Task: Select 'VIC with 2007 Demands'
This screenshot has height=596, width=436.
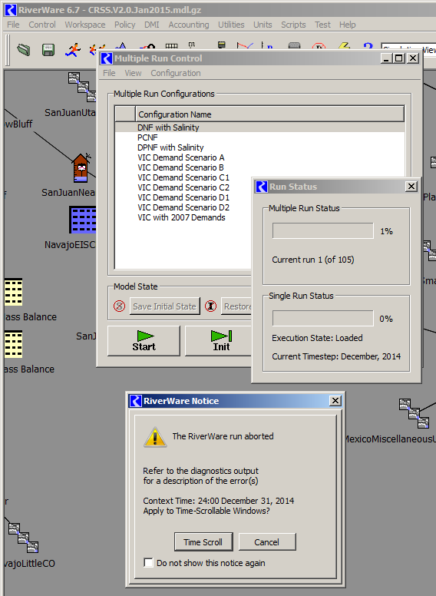Action: click(181, 217)
